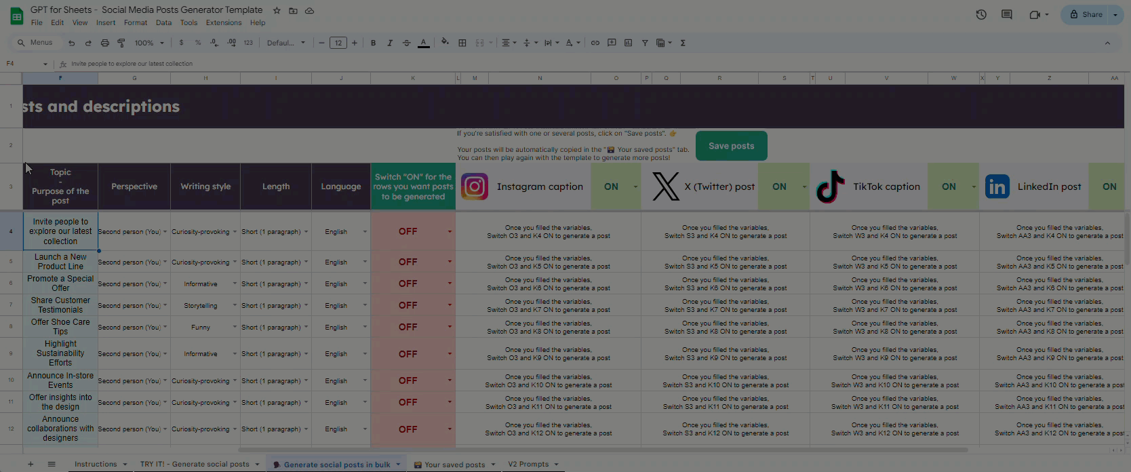This screenshot has height=472, width=1131.
Task: Toggle OFF switch for 'Share Customer Testimonials' row
Action: point(413,305)
